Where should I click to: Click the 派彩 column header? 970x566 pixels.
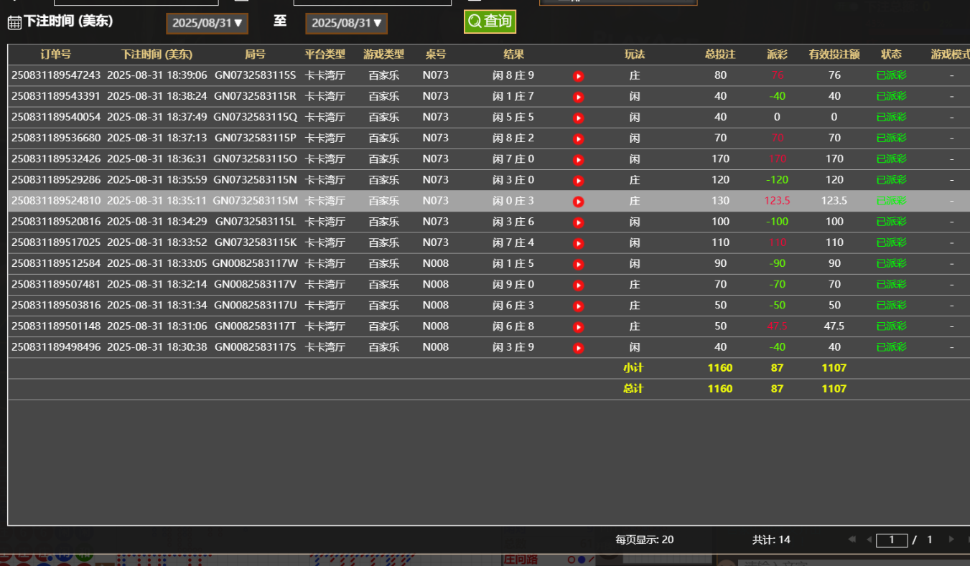tap(777, 55)
